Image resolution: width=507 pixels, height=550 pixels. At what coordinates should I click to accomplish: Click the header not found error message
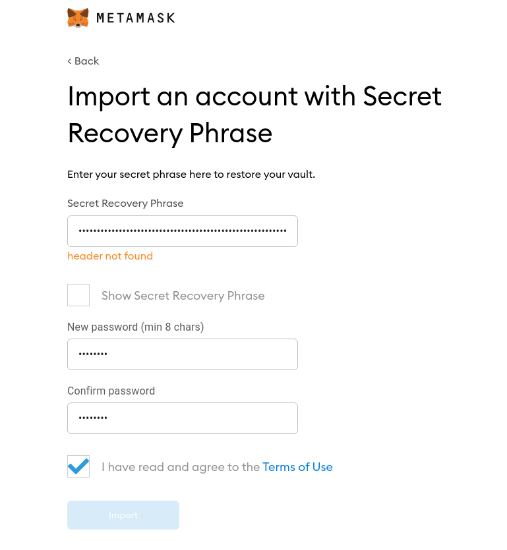point(110,256)
